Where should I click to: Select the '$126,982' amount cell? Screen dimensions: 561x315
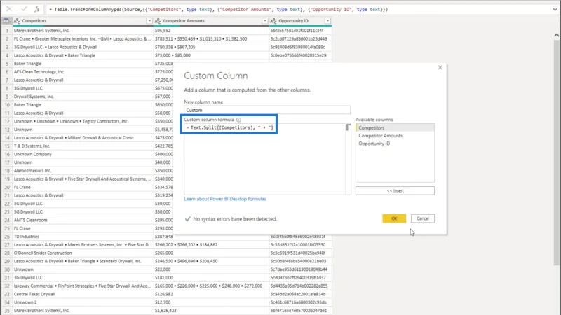click(211, 294)
